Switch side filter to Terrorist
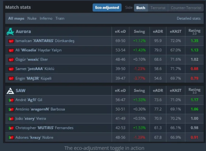The height and width of the screenshot is (151, 206). point(158,8)
